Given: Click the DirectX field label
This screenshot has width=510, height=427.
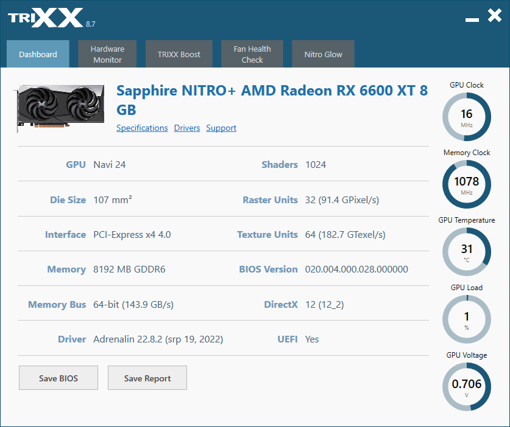Looking at the screenshot, I should coord(281,304).
